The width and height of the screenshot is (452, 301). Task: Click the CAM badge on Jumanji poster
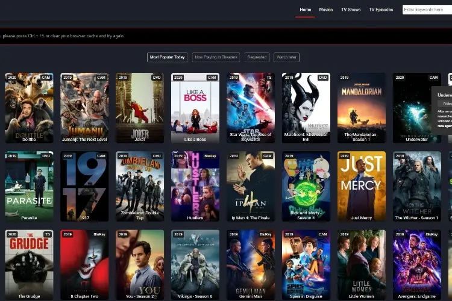click(101, 78)
